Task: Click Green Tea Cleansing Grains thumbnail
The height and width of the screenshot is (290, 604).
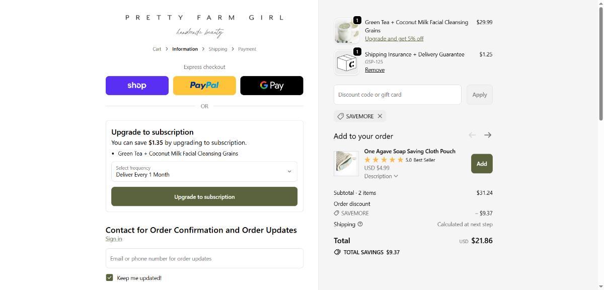Action: coord(346,31)
